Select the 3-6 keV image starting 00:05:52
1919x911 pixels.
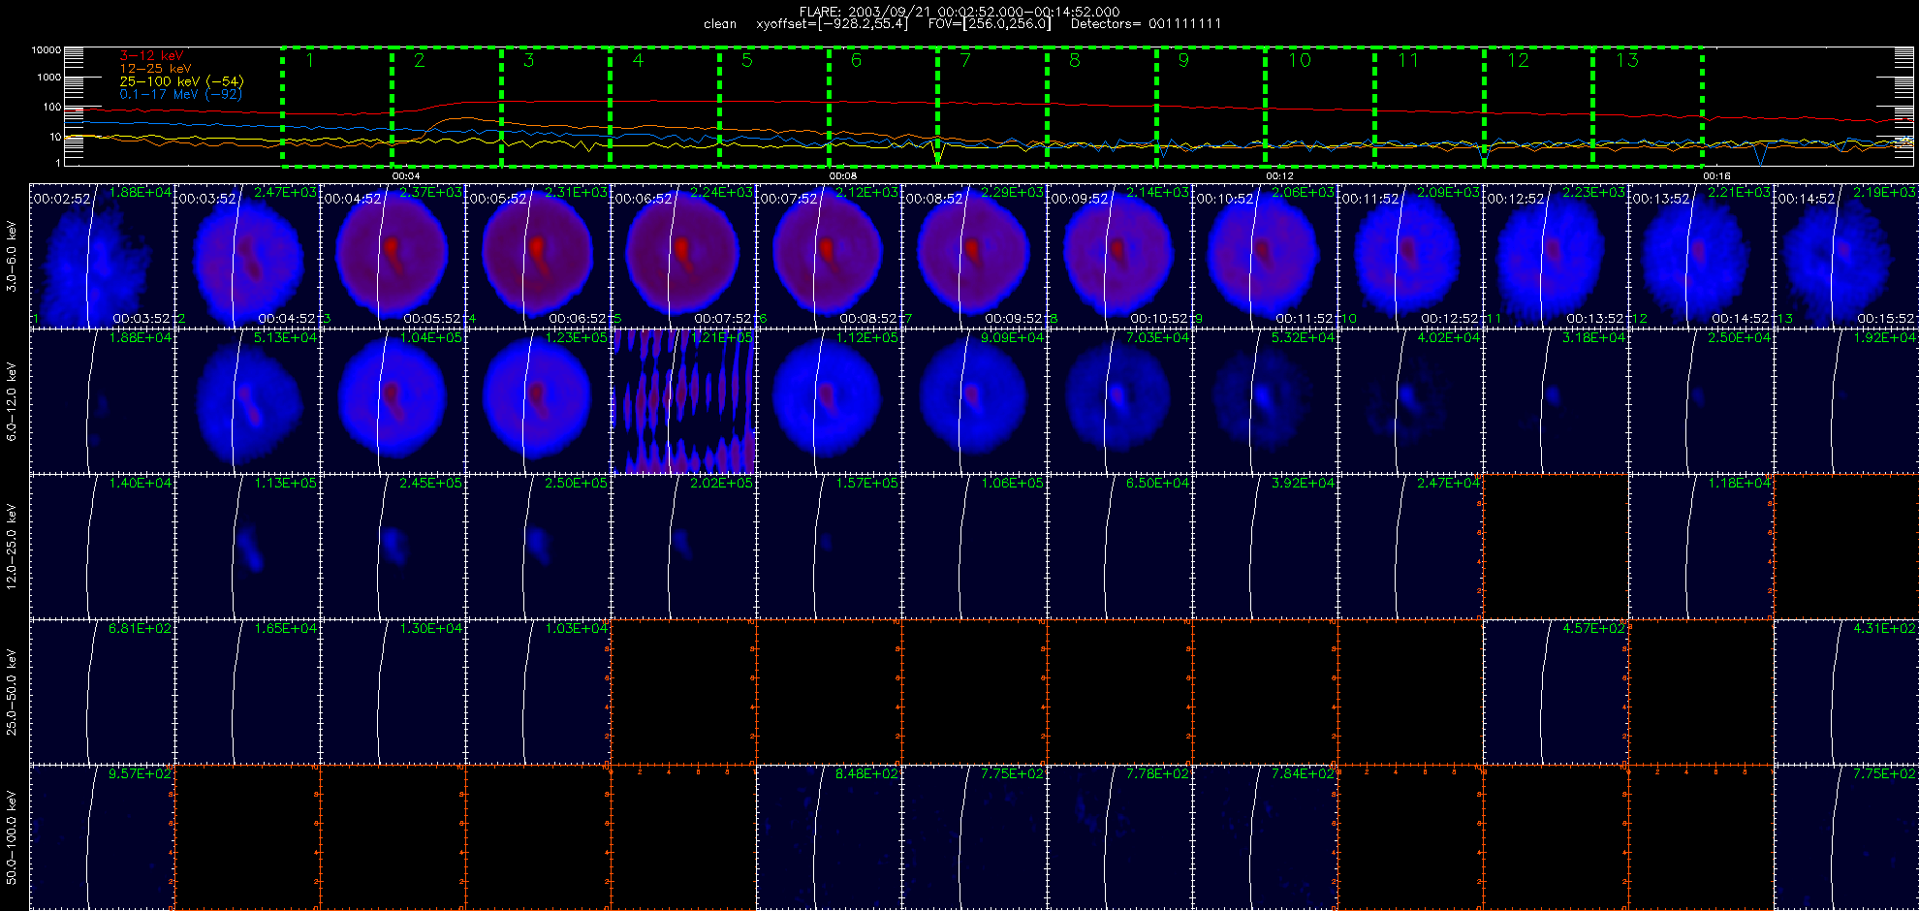(539, 255)
